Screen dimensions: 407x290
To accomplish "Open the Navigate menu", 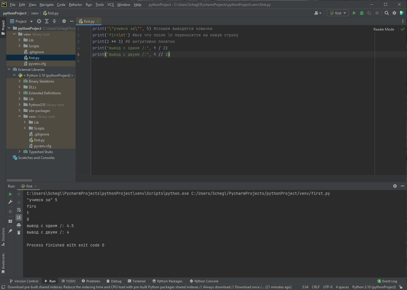I will (46, 5).
